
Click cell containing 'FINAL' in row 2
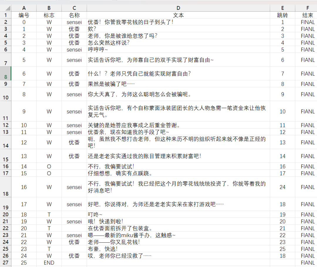[x=306, y=22]
